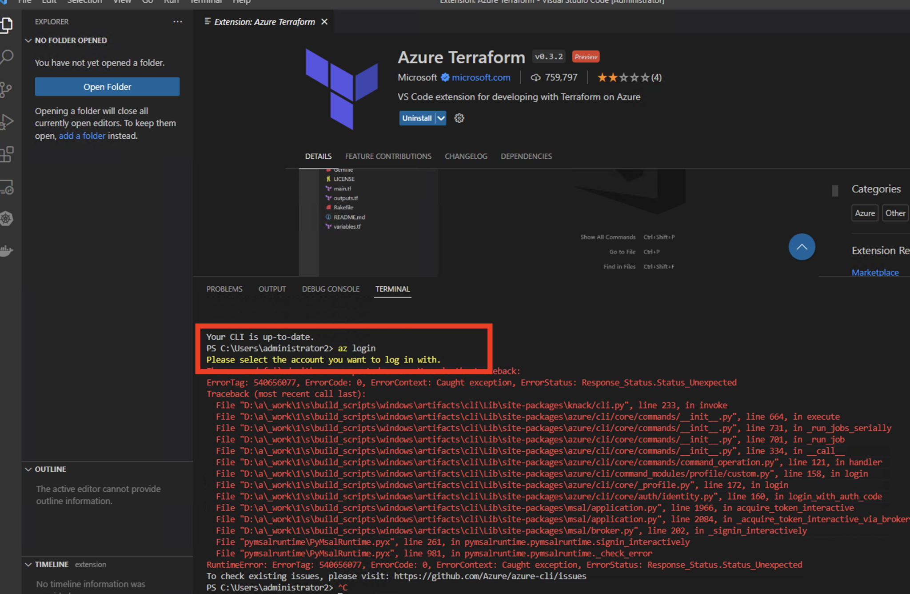Open the Remote Explorer view
This screenshot has height=594, width=910.
pyautogui.click(x=7, y=188)
